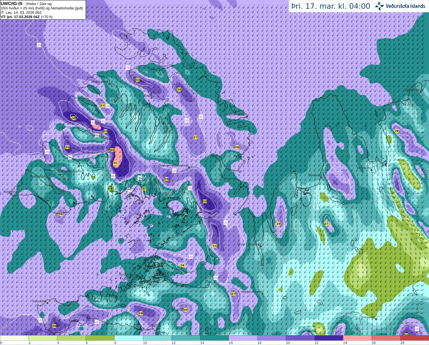Viewport: 429px width, 345px height.
Task: Click the yellow 26 label below Gjögurflugvöllur
Action: (x=237, y=147)
